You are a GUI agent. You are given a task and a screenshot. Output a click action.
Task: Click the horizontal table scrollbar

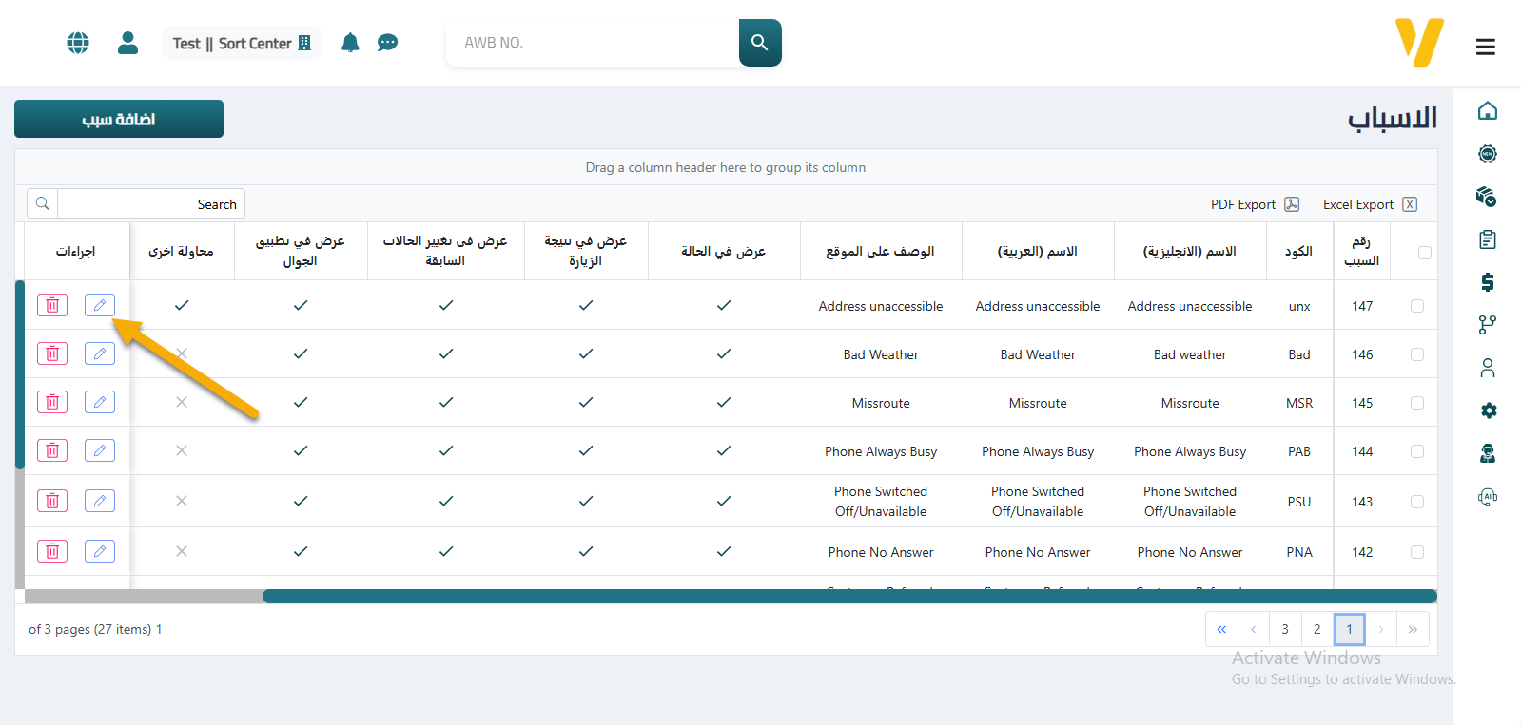848,597
